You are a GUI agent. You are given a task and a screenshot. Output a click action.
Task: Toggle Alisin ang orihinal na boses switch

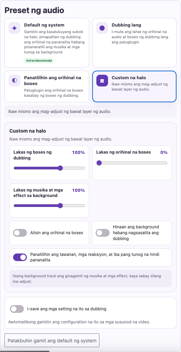pos(20,233)
